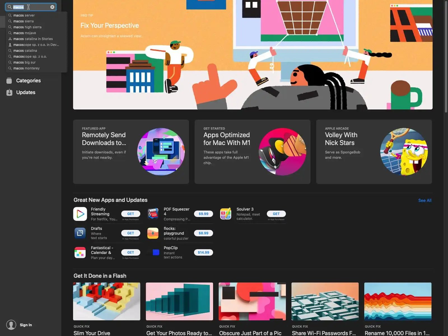Select the 'macos high sierra' suggestion
Image resolution: width=448 pixels, height=336 pixels.
coord(36,27)
